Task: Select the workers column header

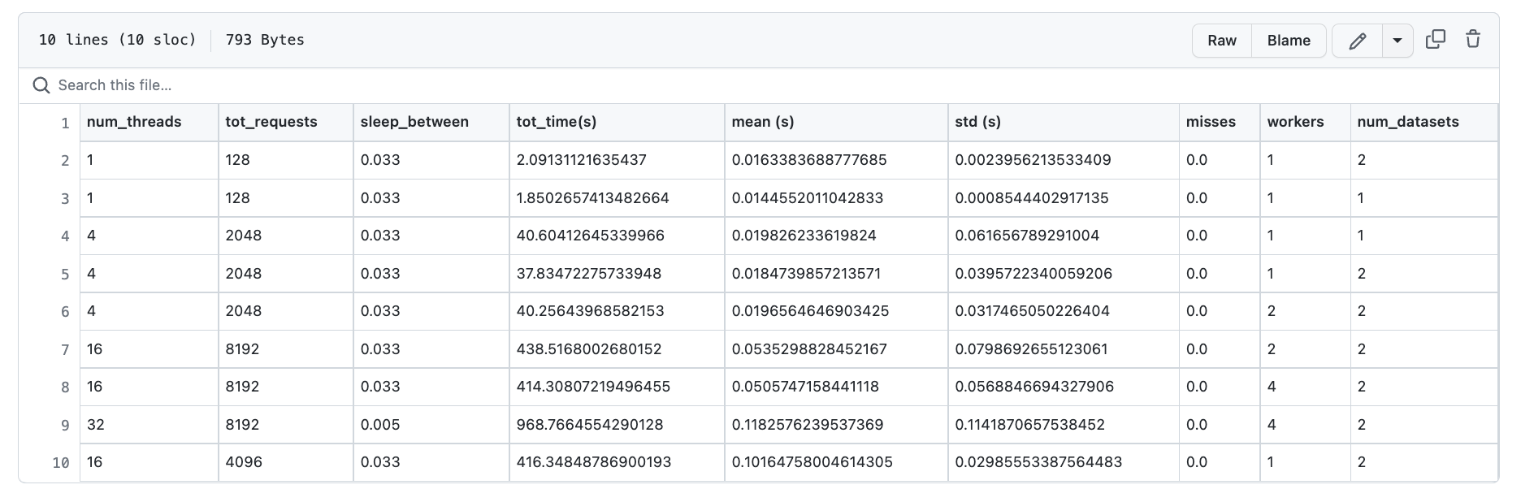Action: (x=1295, y=122)
